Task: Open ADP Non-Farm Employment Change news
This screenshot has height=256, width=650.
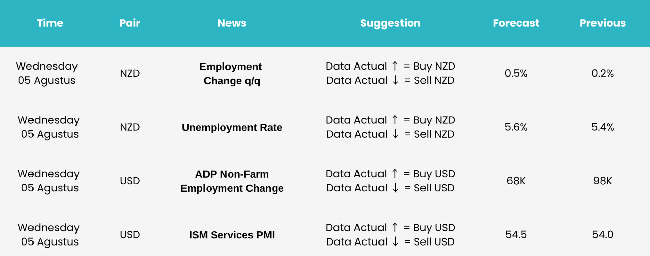Action: point(232,181)
